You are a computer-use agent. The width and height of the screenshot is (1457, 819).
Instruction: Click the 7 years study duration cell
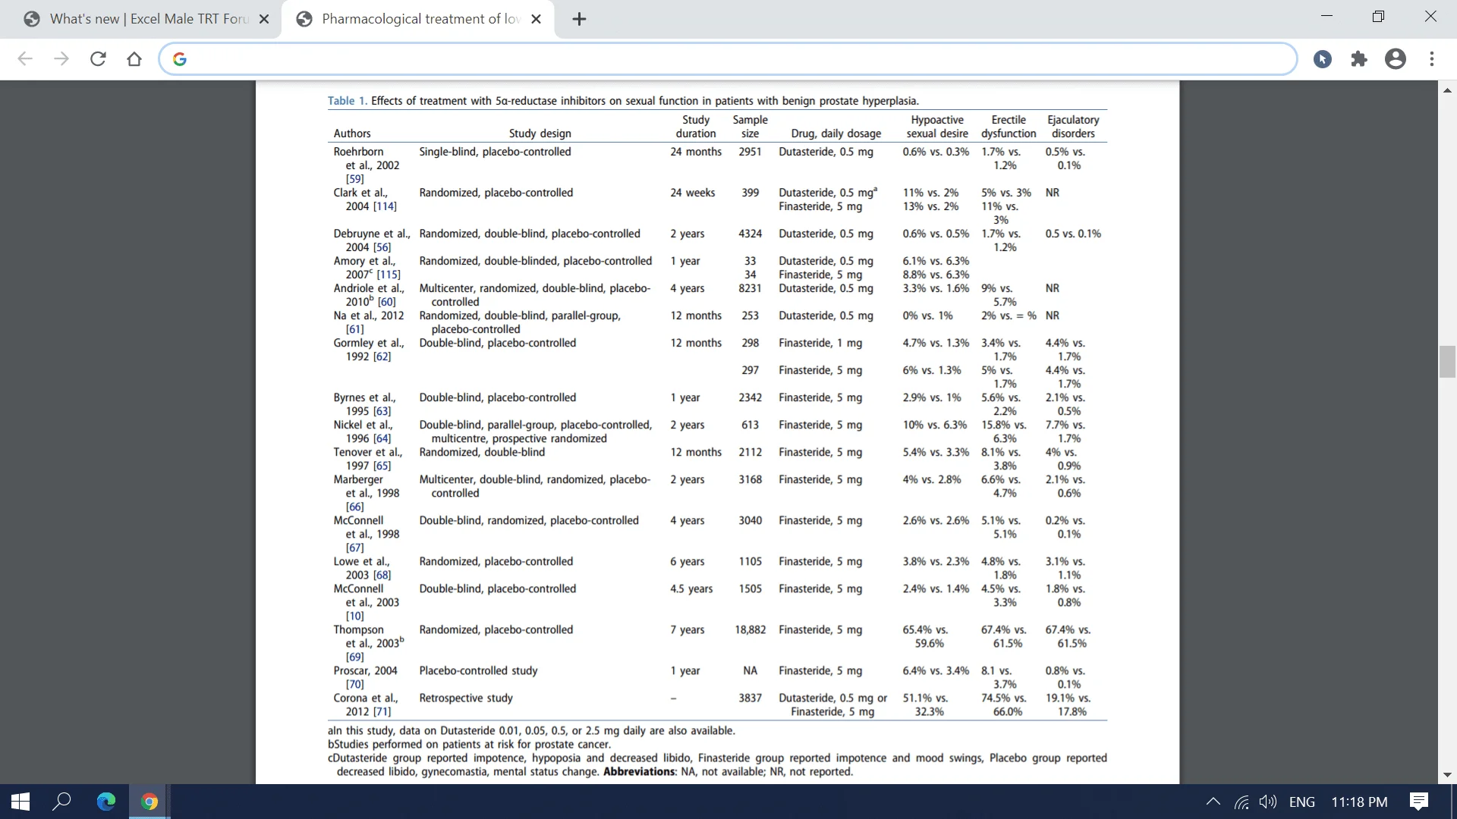click(x=687, y=629)
